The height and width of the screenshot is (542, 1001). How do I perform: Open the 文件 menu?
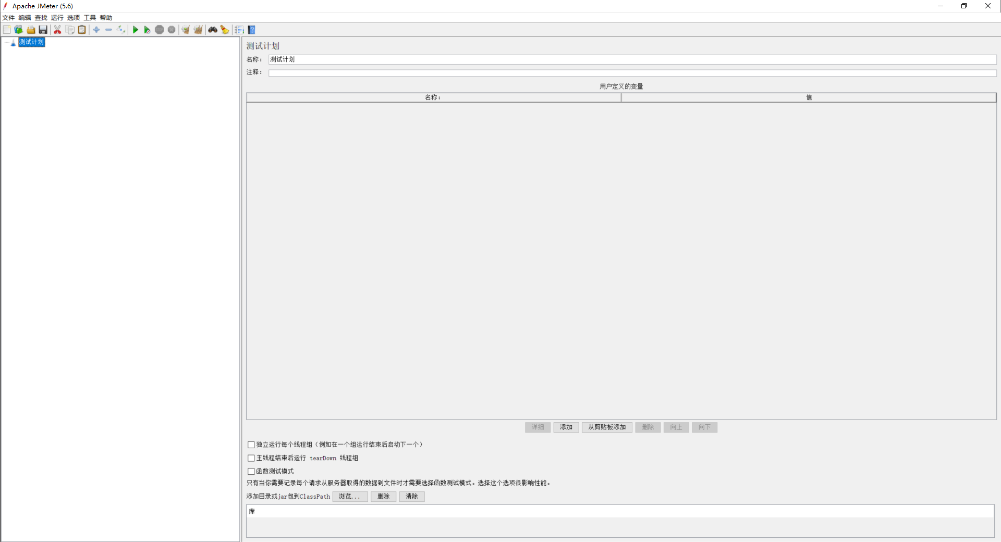(8, 17)
